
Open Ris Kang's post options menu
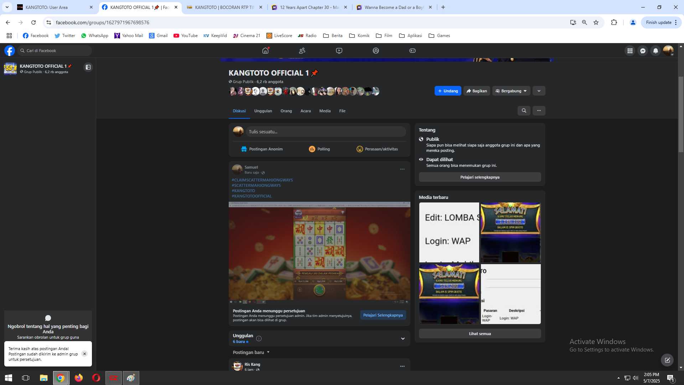402,366
